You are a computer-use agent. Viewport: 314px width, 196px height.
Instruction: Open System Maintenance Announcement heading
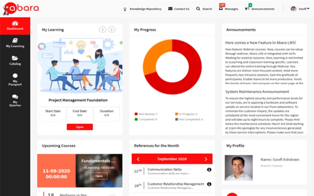pos(257,92)
